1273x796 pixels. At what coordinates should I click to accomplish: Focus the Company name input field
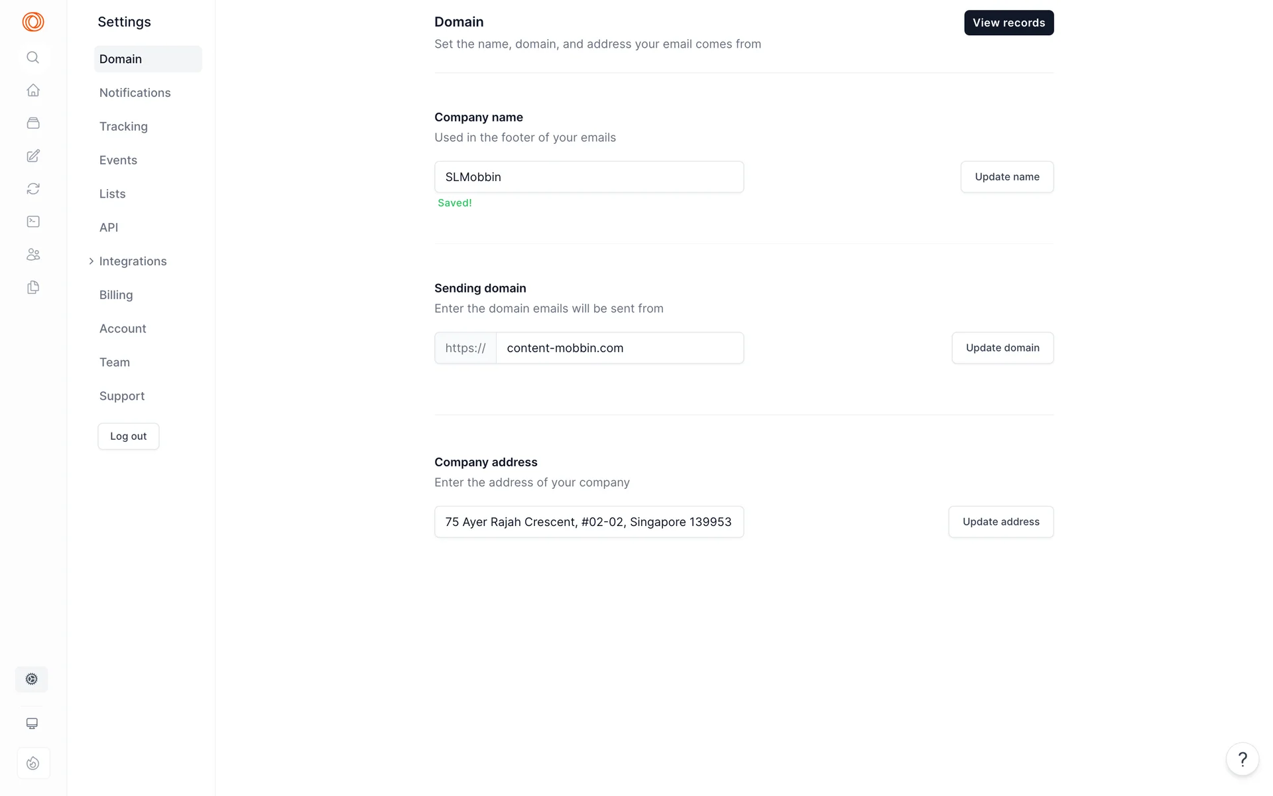tap(589, 177)
